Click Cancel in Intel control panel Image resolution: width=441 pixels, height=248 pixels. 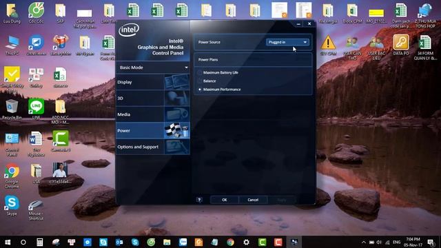[x=253, y=200]
